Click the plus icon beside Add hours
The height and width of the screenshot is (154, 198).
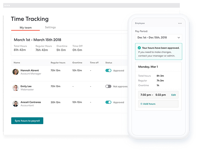click(141, 104)
